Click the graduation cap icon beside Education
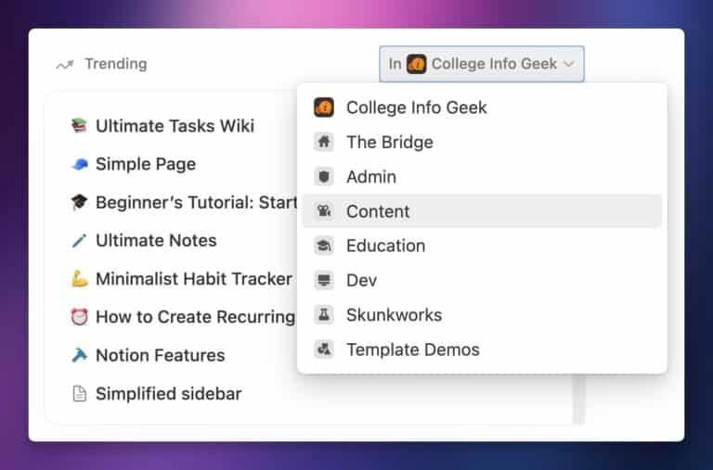The width and height of the screenshot is (713, 470). (x=323, y=246)
